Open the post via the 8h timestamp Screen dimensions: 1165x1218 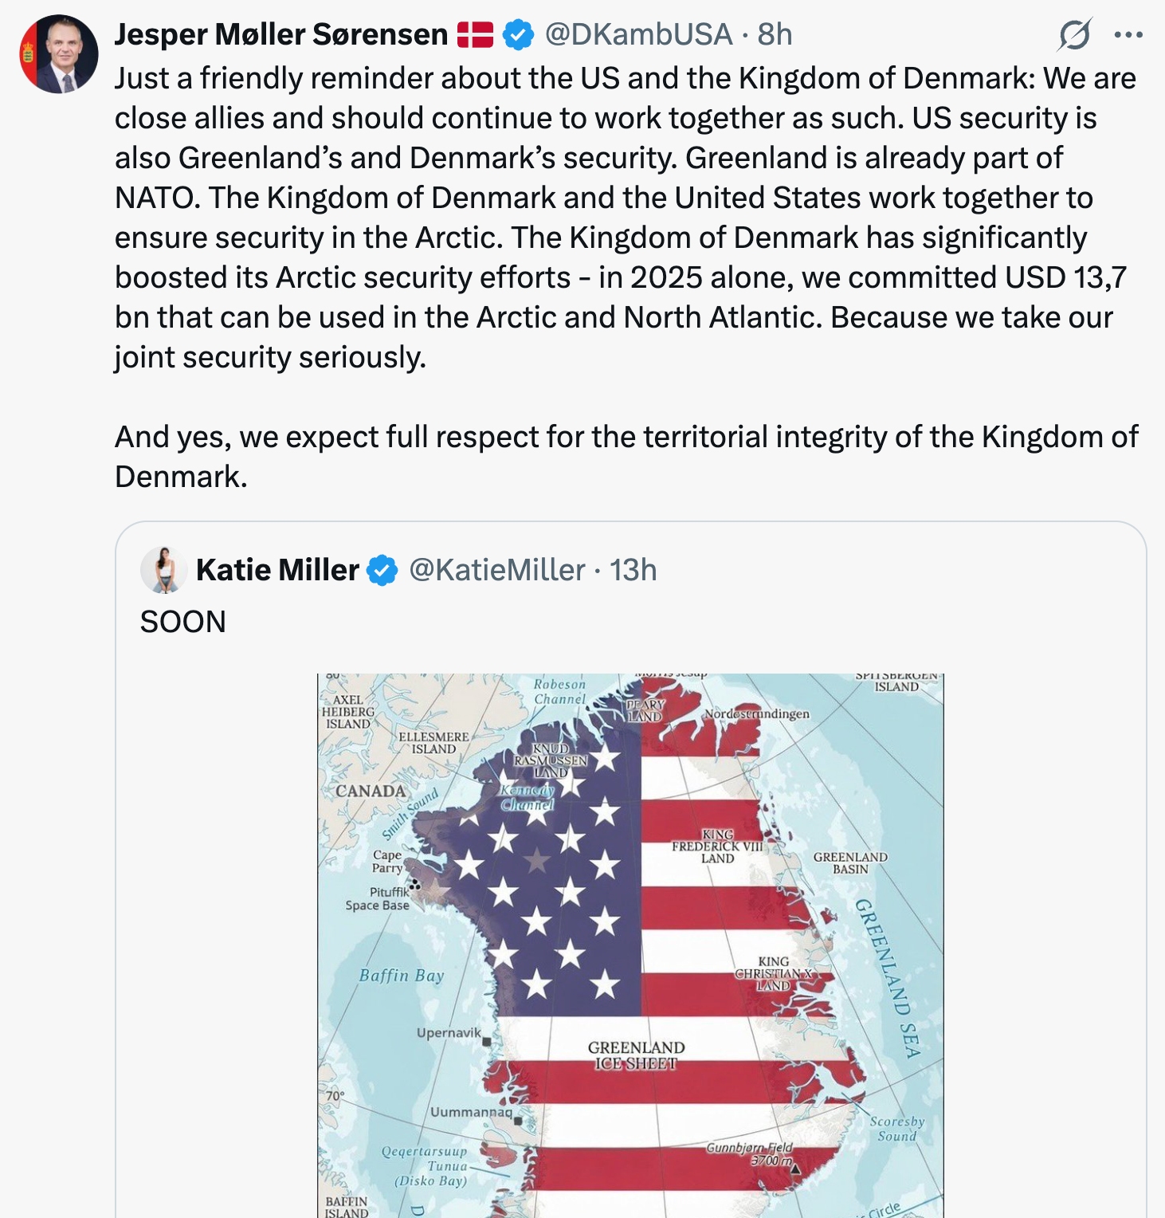point(775,34)
